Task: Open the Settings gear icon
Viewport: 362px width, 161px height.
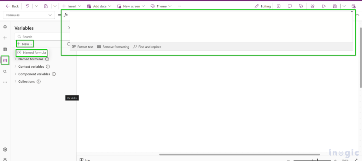Action: (5, 149)
